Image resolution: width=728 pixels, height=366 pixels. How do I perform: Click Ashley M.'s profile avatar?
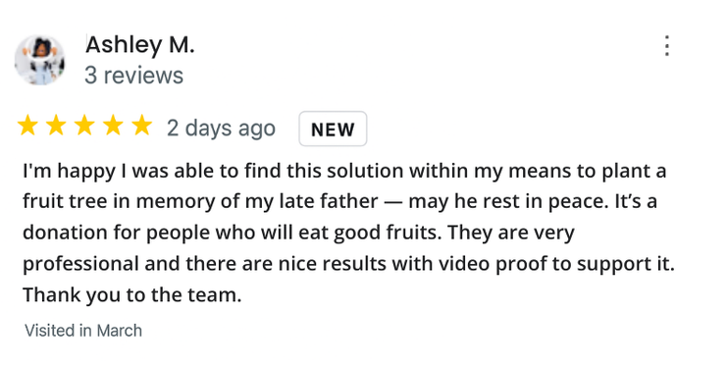click(40, 60)
